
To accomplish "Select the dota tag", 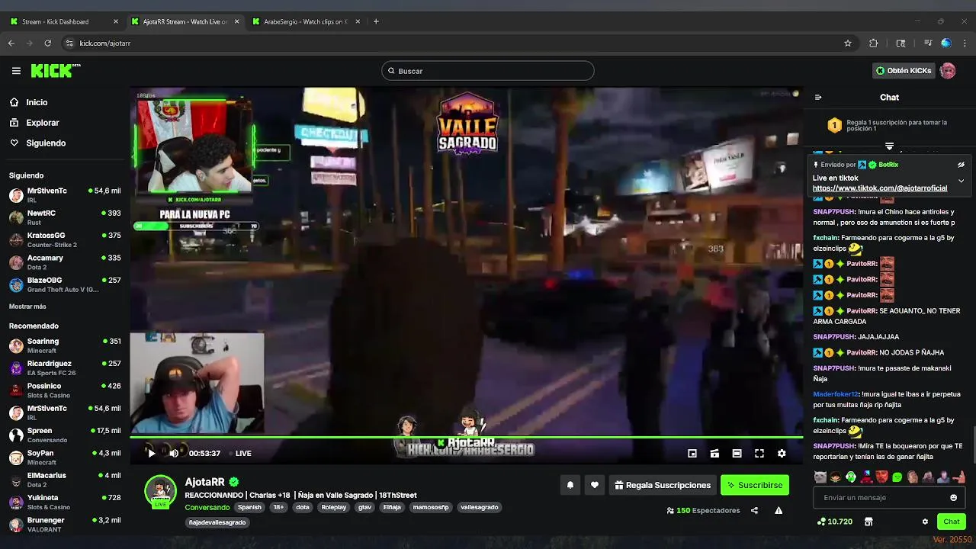I will click(303, 507).
